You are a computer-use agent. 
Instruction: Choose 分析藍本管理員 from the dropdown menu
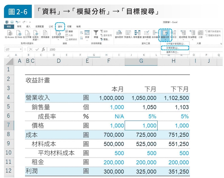[x=175, y=44]
